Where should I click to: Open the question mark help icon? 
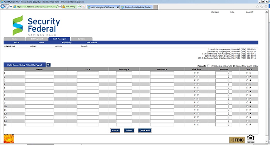48,65
